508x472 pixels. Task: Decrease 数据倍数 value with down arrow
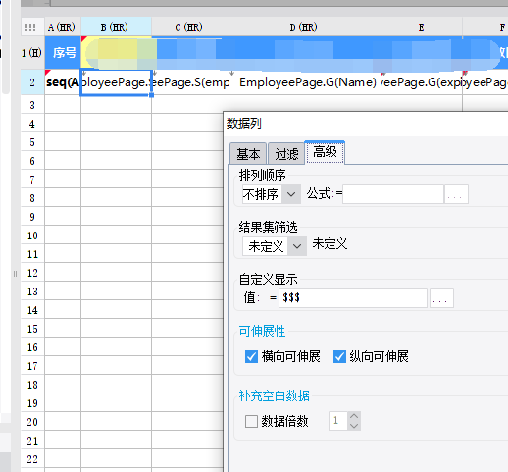(354, 426)
